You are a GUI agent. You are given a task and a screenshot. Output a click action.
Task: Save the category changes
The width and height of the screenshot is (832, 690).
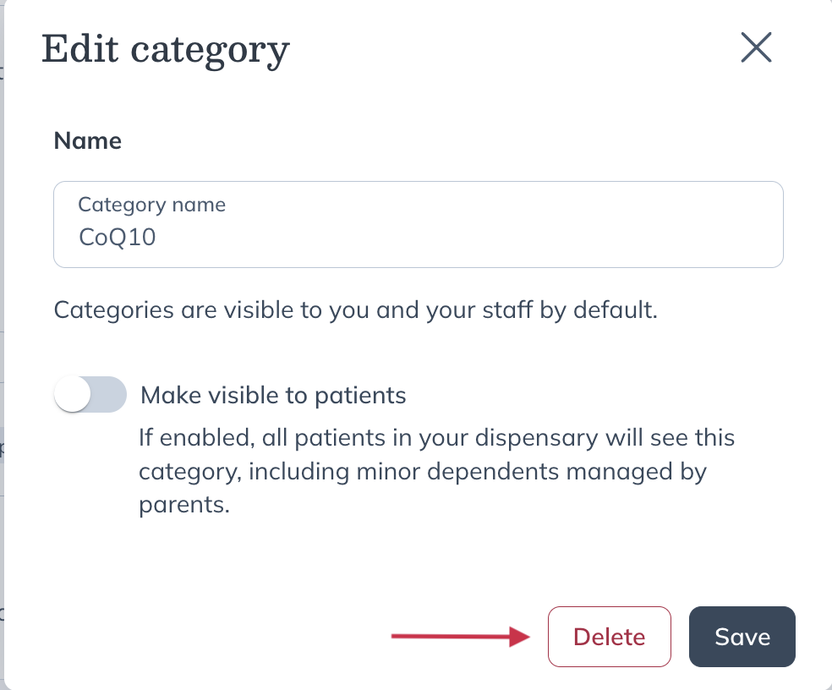(742, 637)
